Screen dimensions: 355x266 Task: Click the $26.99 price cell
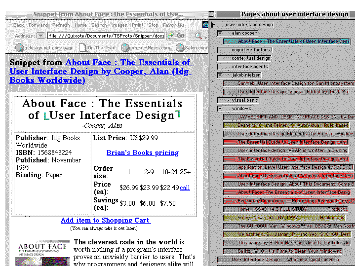[129, 188]
